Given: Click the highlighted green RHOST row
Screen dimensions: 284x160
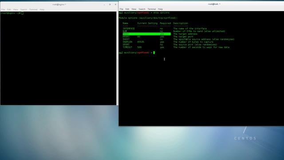Looking at the screenshot, I should click(147, 34).
